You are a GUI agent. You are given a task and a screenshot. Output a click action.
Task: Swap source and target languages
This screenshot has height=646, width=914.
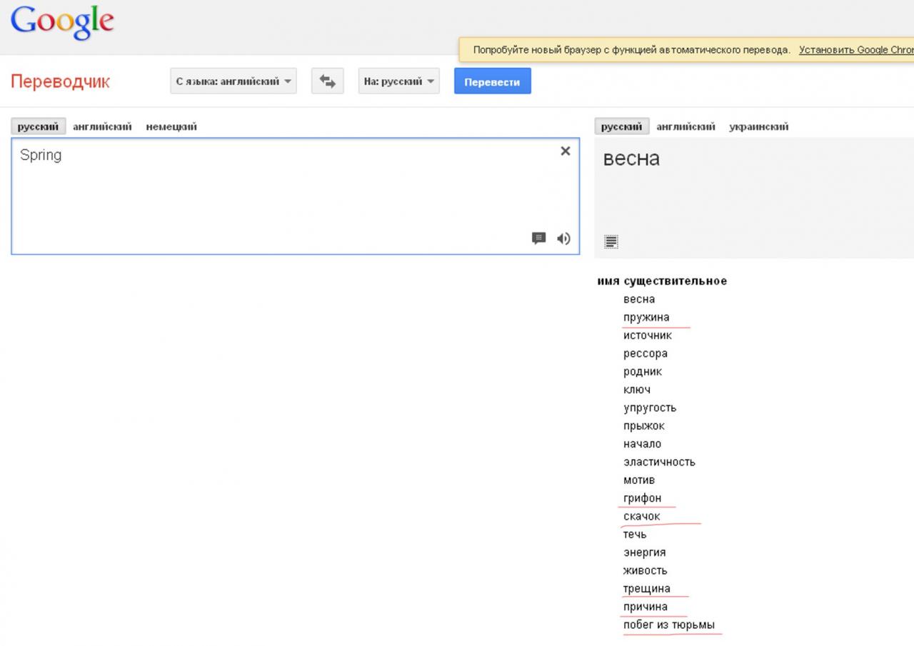click(327, 81)
